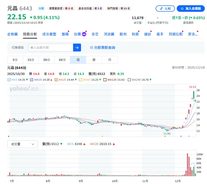The width and height of the screenshot is (207, 184).
Task: Enable the MA240 moving average checkbox
Action: (x=129, y=80)
